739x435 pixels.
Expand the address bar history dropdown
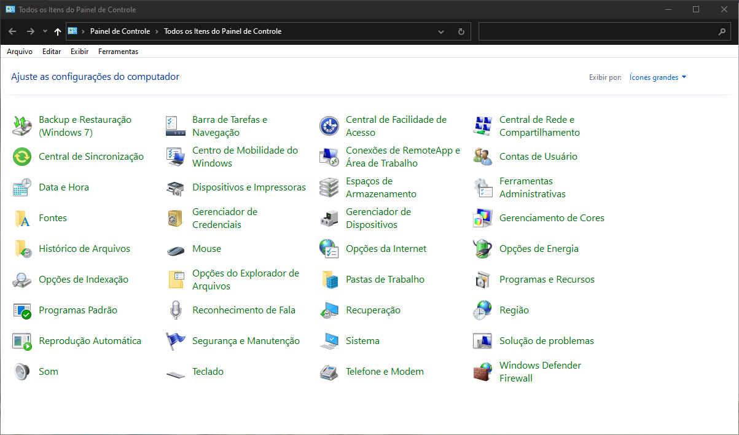(440, 31)
